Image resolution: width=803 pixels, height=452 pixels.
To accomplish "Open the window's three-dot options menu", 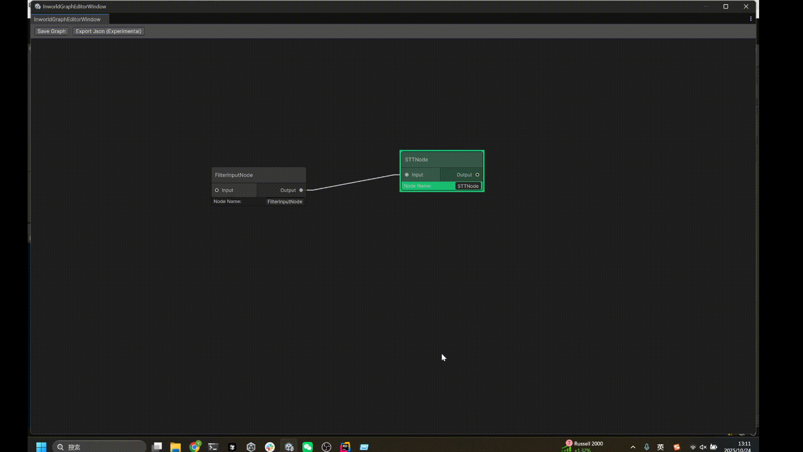I will tap(751, 19).
